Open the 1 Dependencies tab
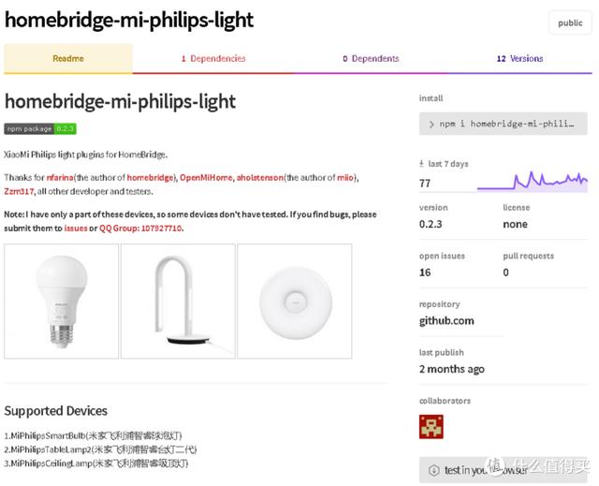This screenshot has height=486, width=599. (213, 58)
